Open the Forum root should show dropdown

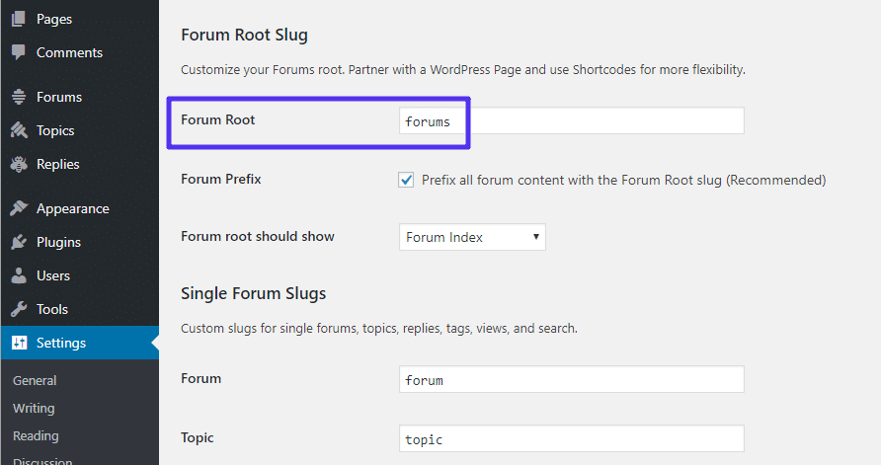tap(472, 237)
